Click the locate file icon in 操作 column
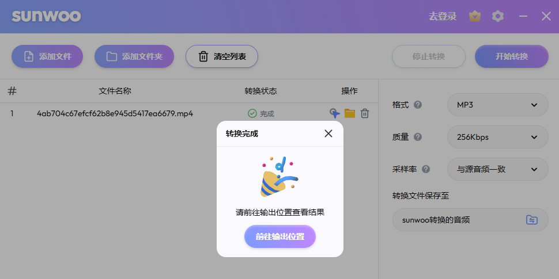 334,113
